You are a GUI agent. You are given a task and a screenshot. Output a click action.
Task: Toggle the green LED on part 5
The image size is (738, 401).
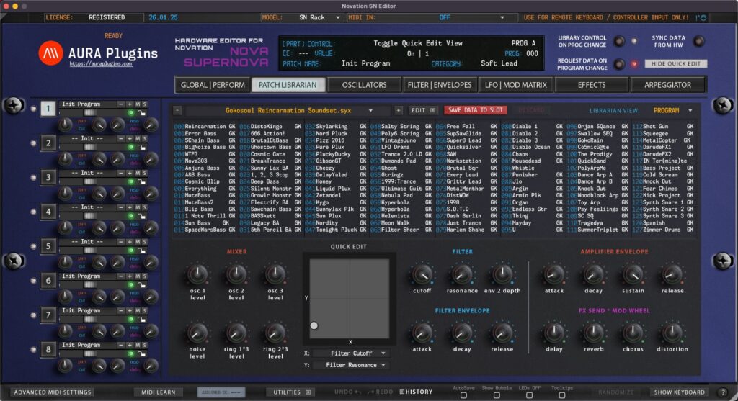[x=131, y=250]
